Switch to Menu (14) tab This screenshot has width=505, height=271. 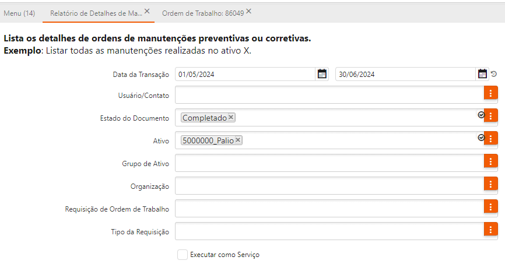click(x=19, y=13)
